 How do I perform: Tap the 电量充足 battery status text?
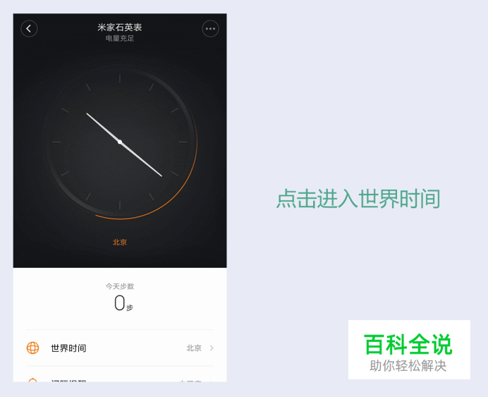point(120,38)
